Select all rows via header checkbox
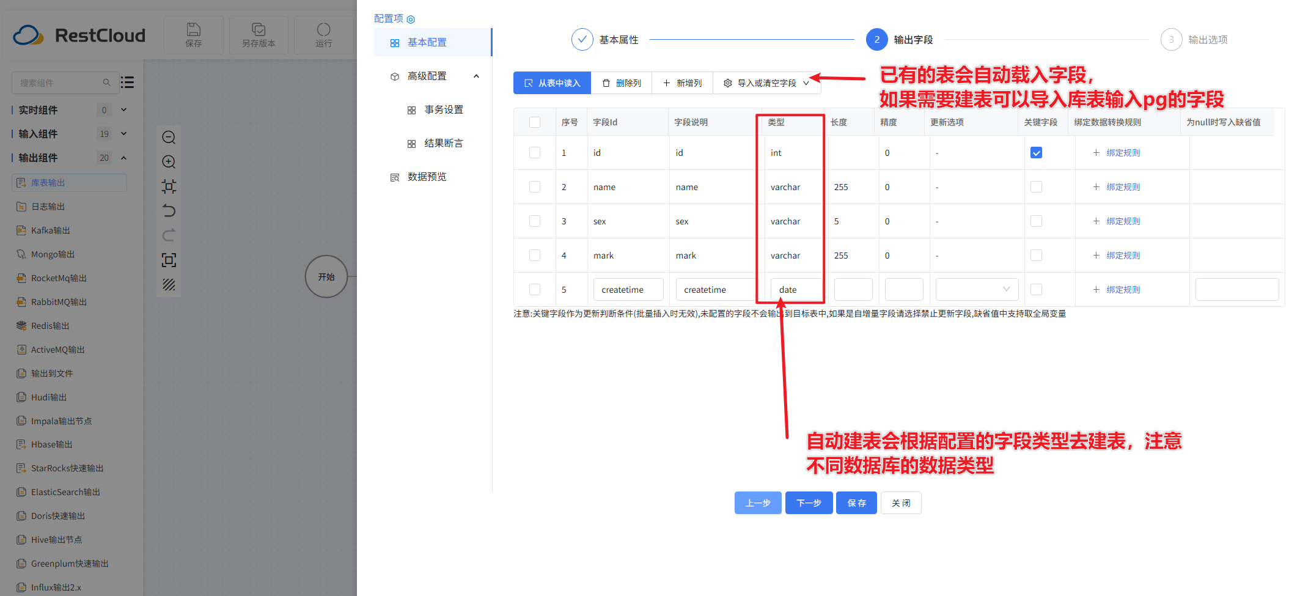1289x596 pixels. tap(535, 122)
